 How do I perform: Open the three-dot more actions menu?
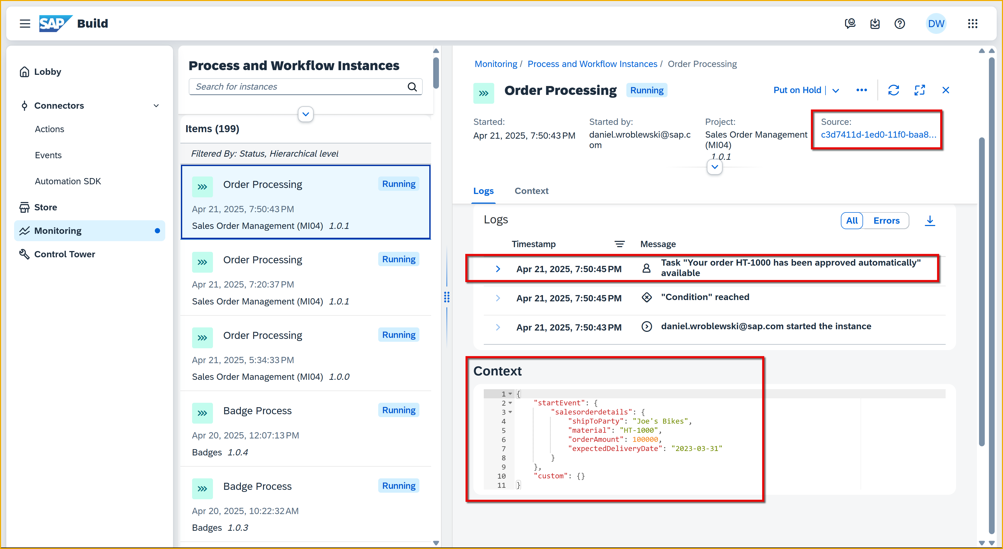click(861, 90)
